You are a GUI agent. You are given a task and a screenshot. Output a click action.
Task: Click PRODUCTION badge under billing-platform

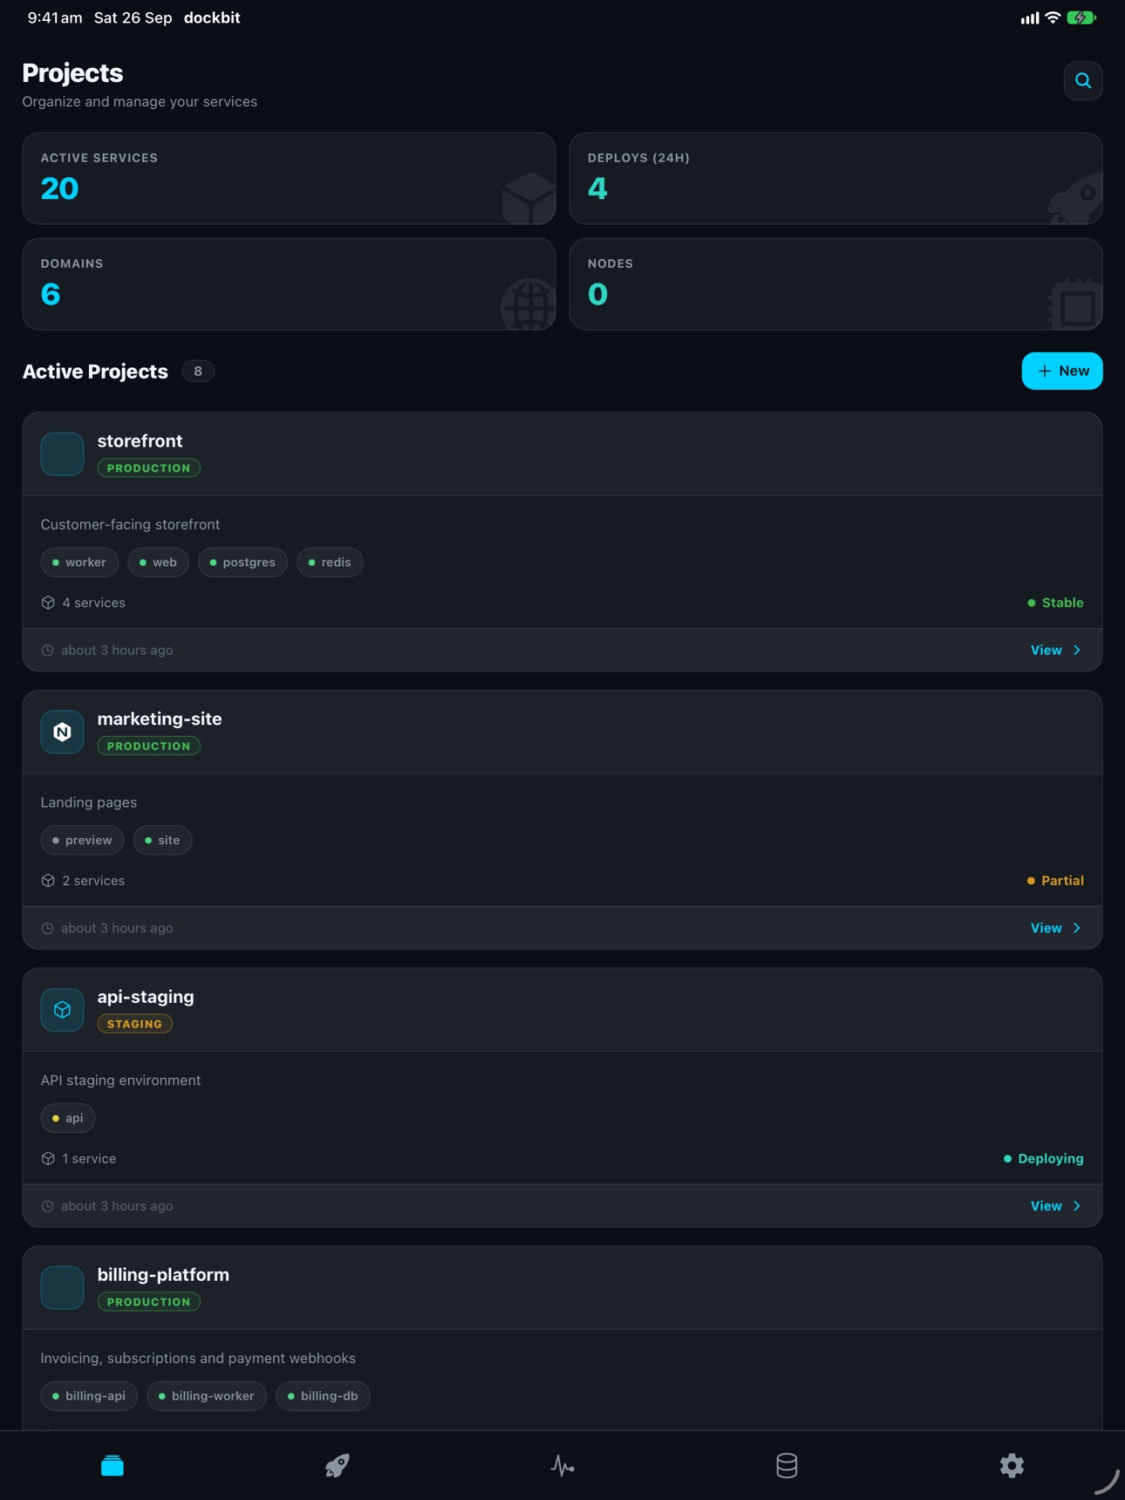[x=148, y=1302]
